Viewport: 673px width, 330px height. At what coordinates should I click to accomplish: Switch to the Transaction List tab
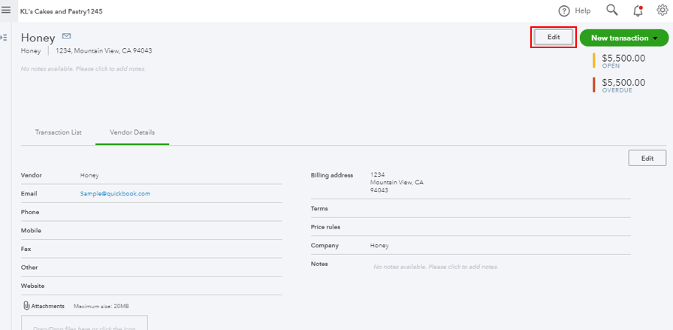pyautogui.click(x=58, y=132)
